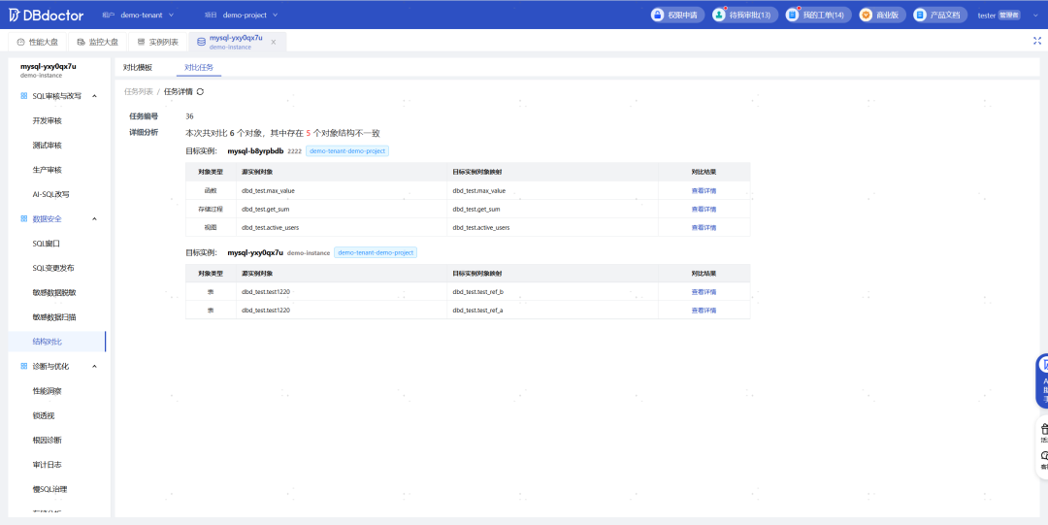Switch to the 性能大盘 tab
Screen dimensions: 1048x525
pyautogui.click(x=38, y=42)
